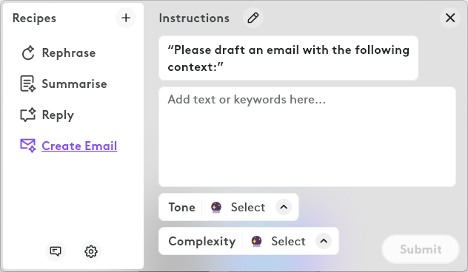
Task: Open feedback chat icon at bottom
Action: [x=56, y=251]
